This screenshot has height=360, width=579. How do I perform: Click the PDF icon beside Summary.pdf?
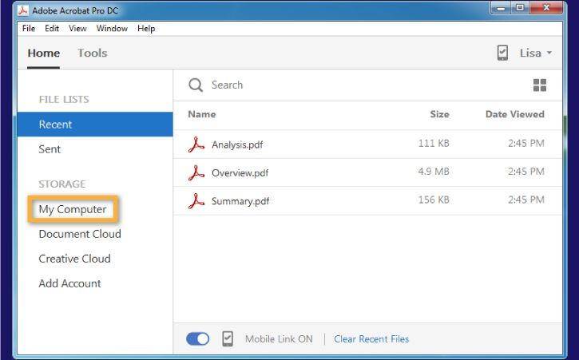point(196,201)
